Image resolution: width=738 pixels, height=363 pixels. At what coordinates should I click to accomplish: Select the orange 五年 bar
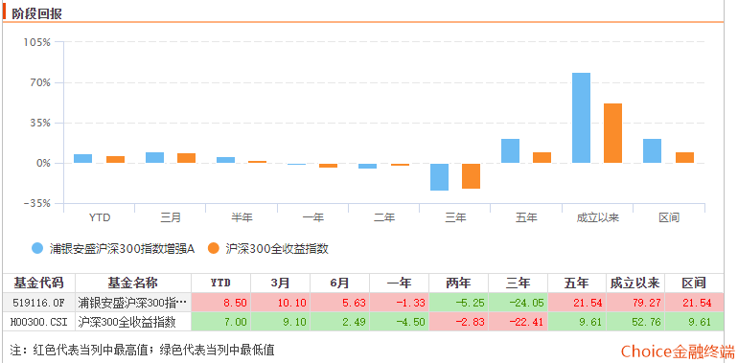coord(542,157)
